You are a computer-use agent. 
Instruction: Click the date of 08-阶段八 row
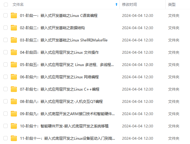point(137,102)
